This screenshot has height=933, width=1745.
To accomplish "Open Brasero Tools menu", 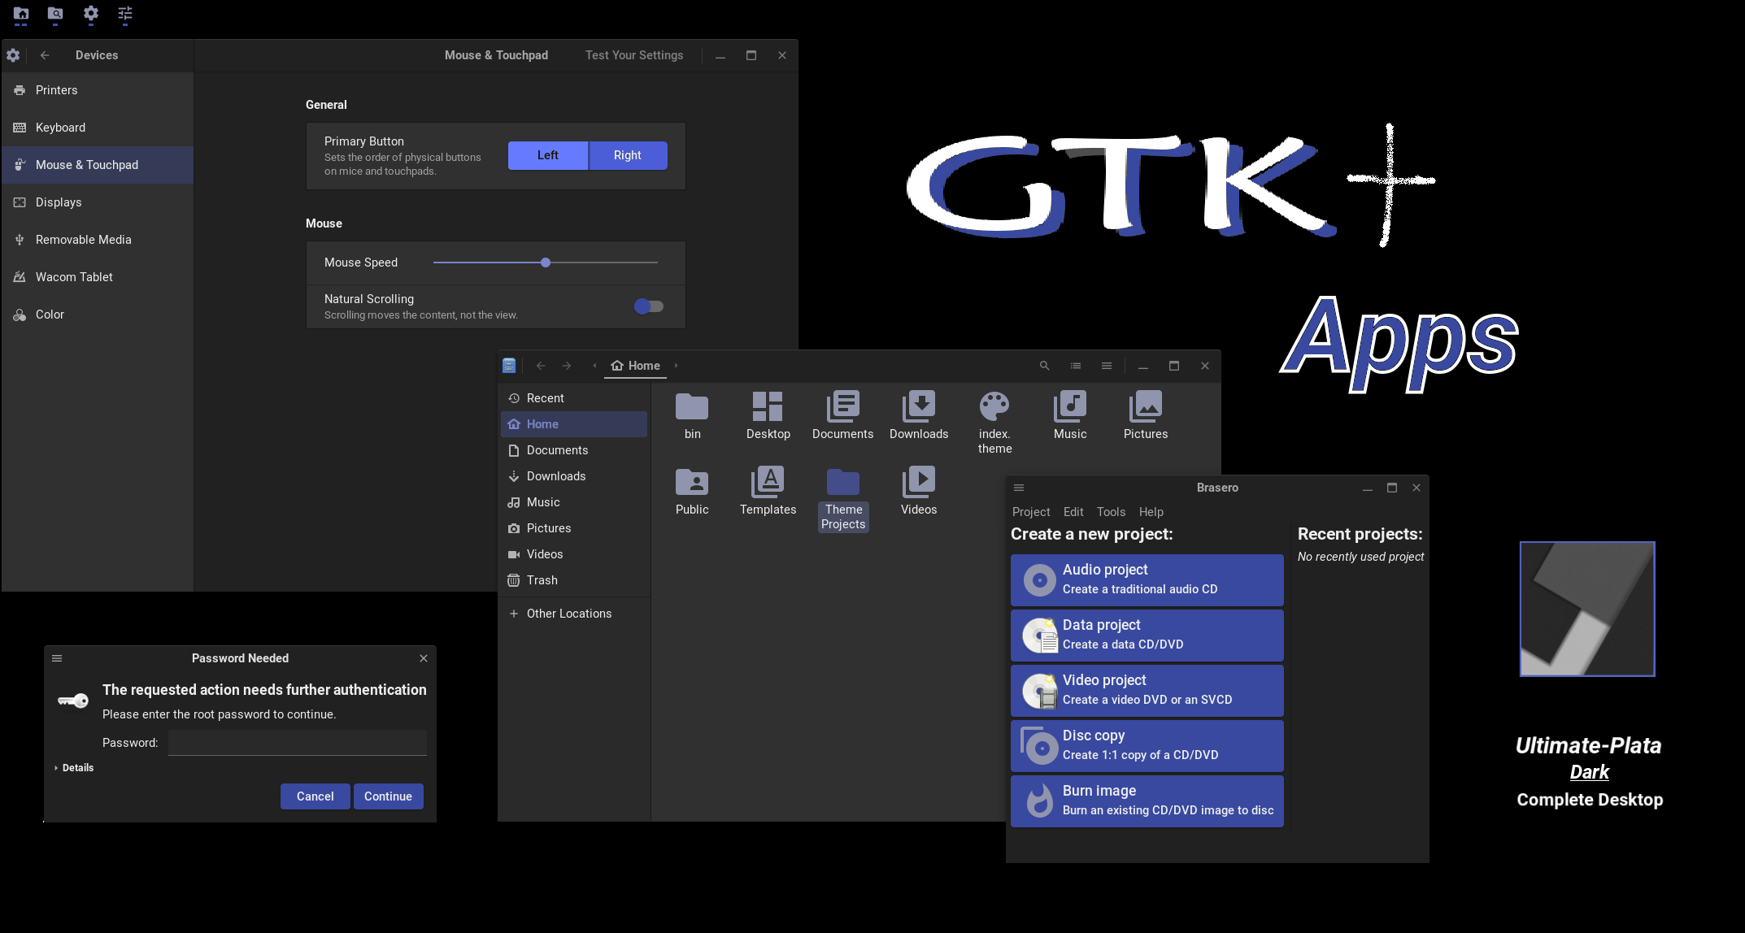I will click(1111, 512).
